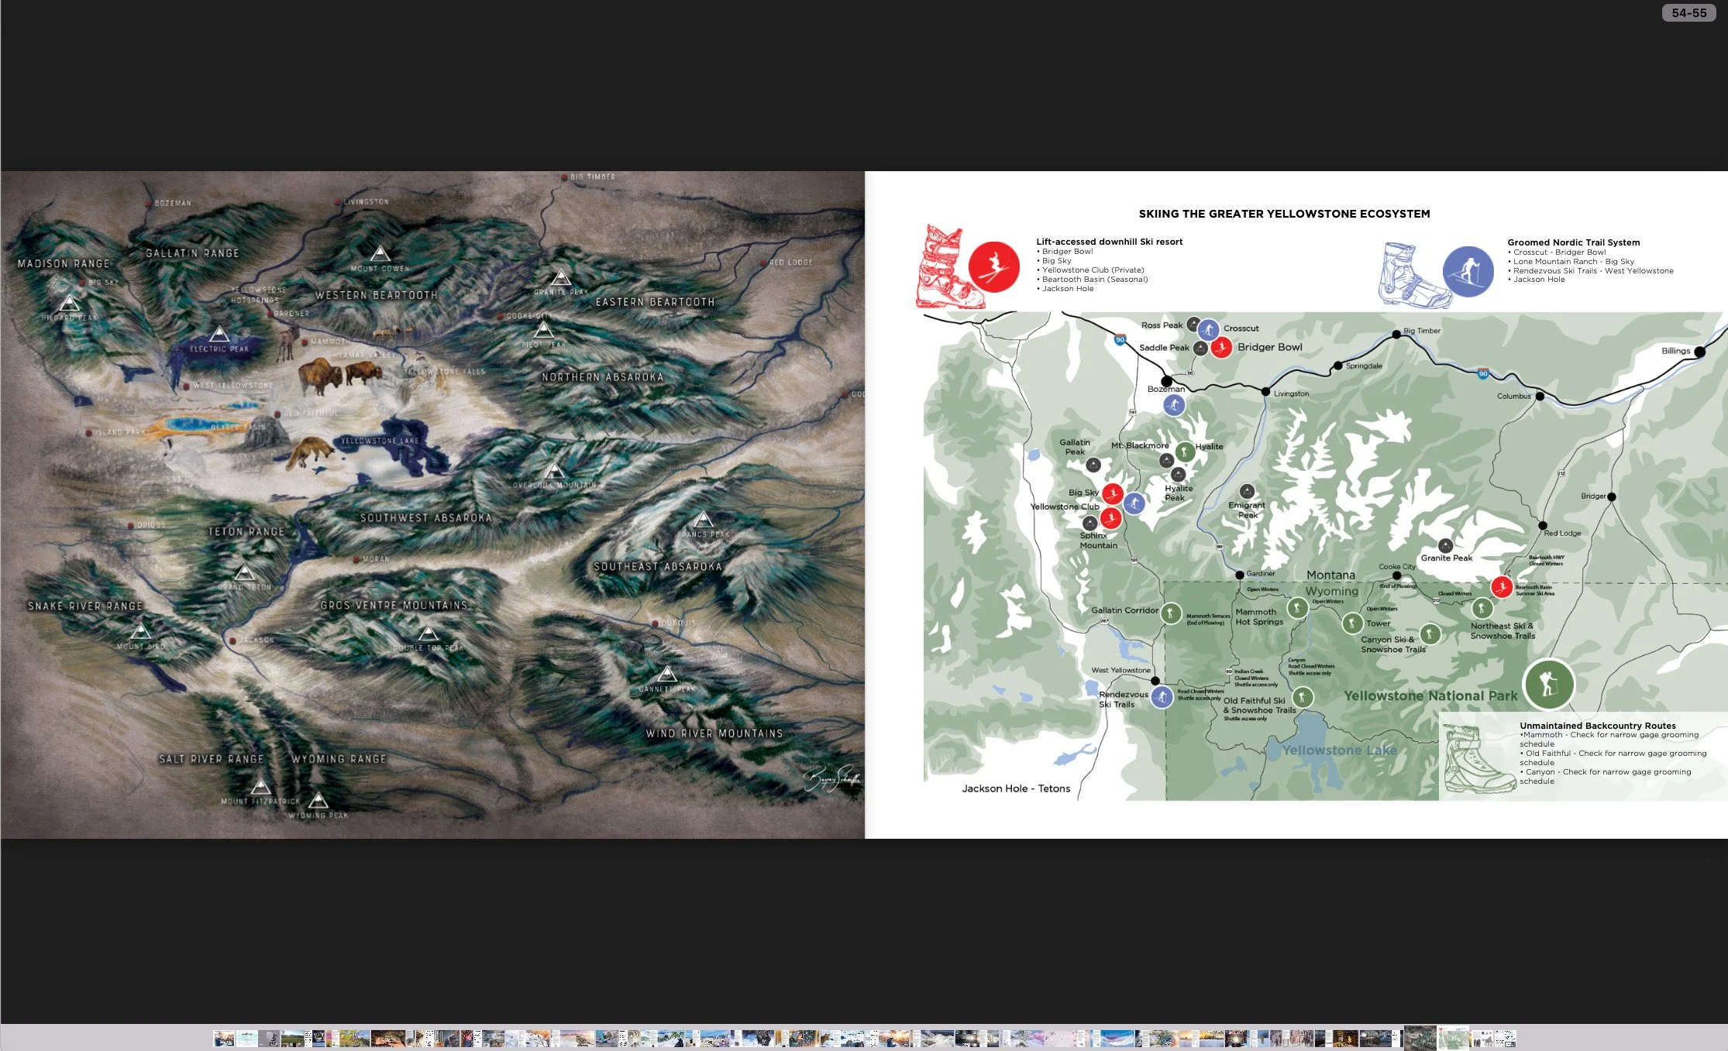Click the 54-55 page number indicator
The image size is (1728, 1051).
pos(1689,13)
